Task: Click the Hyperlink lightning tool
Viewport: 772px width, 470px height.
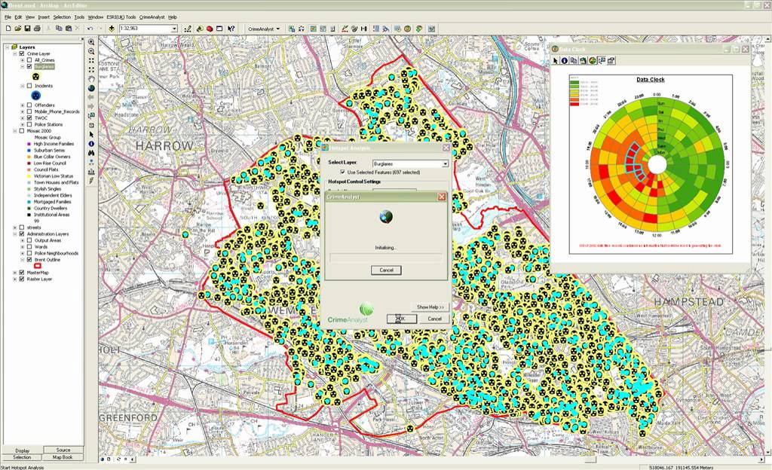Action: [x=91, y=181]
